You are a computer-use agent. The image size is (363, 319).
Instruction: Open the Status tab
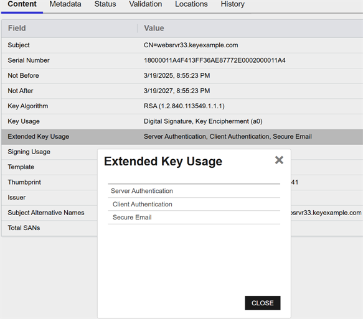[105, 4]
